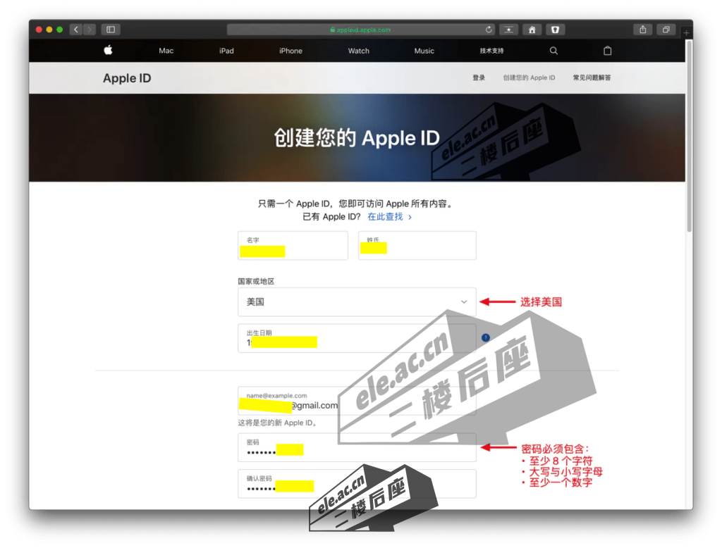Image resolution: width=722 pixels, height=548 pixels.
Task: Open the Mac menu item
Action: pos(166,51)
